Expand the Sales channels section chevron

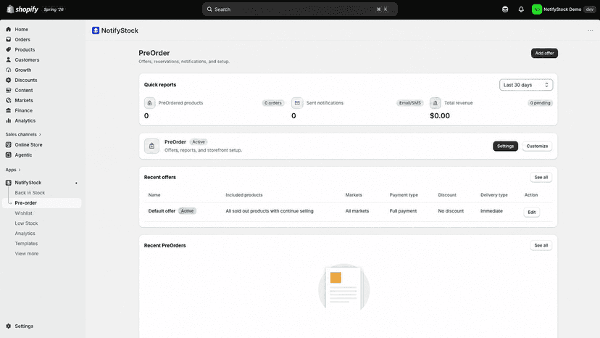(40, 134)
